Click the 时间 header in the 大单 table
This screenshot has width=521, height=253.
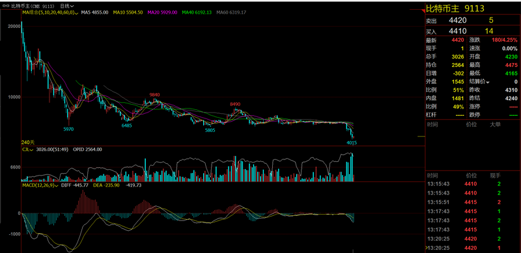(432, 124)
